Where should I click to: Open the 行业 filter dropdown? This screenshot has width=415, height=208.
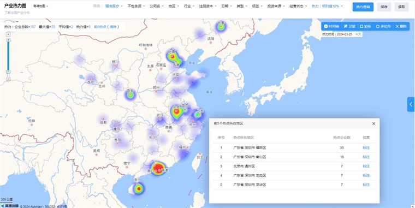pyautogui.click(x=189, y=6)
